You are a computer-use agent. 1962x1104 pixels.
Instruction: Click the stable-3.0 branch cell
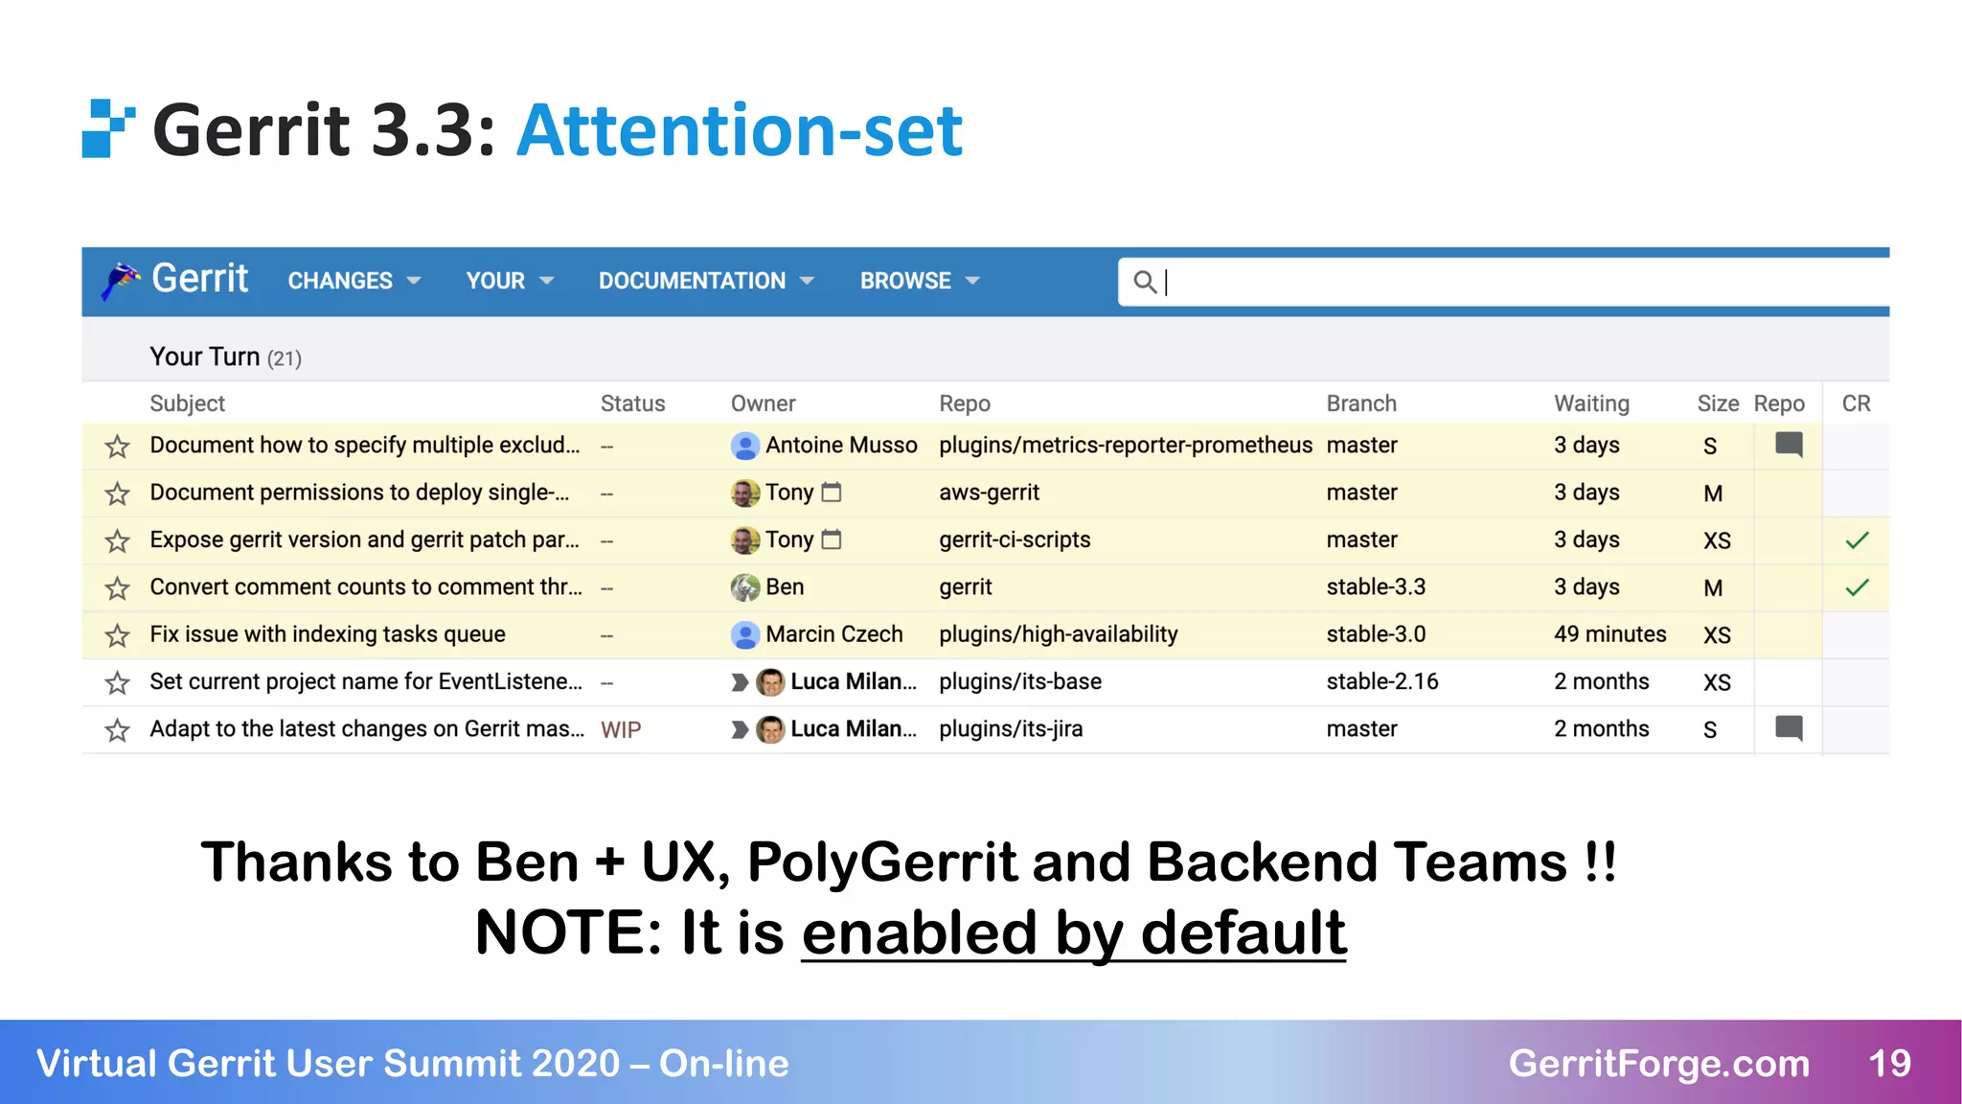click(x=1376, y=633)
